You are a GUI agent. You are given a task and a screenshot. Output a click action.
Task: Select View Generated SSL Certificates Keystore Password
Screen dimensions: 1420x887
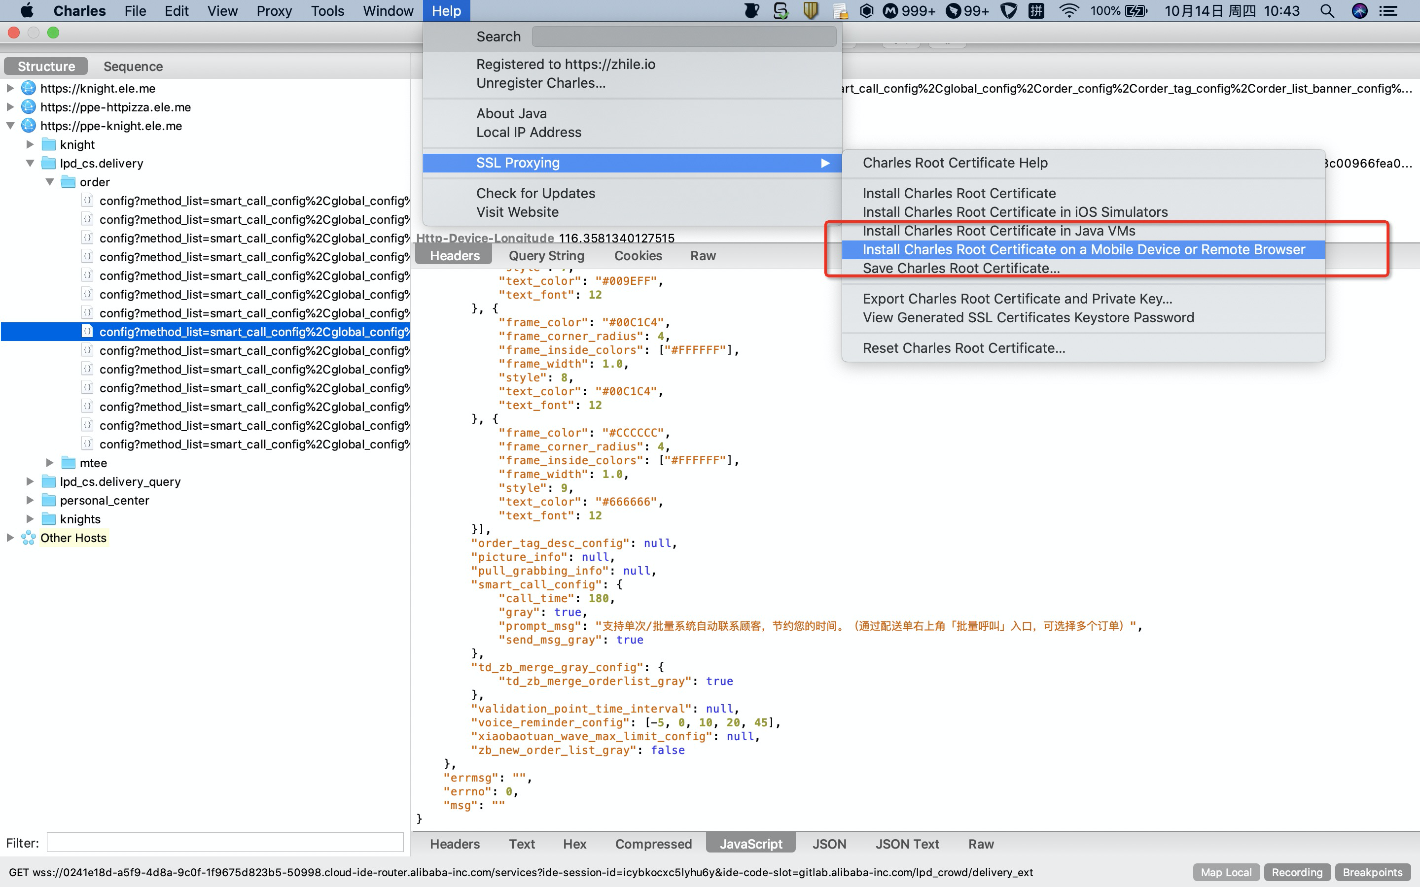point(1083,317)
